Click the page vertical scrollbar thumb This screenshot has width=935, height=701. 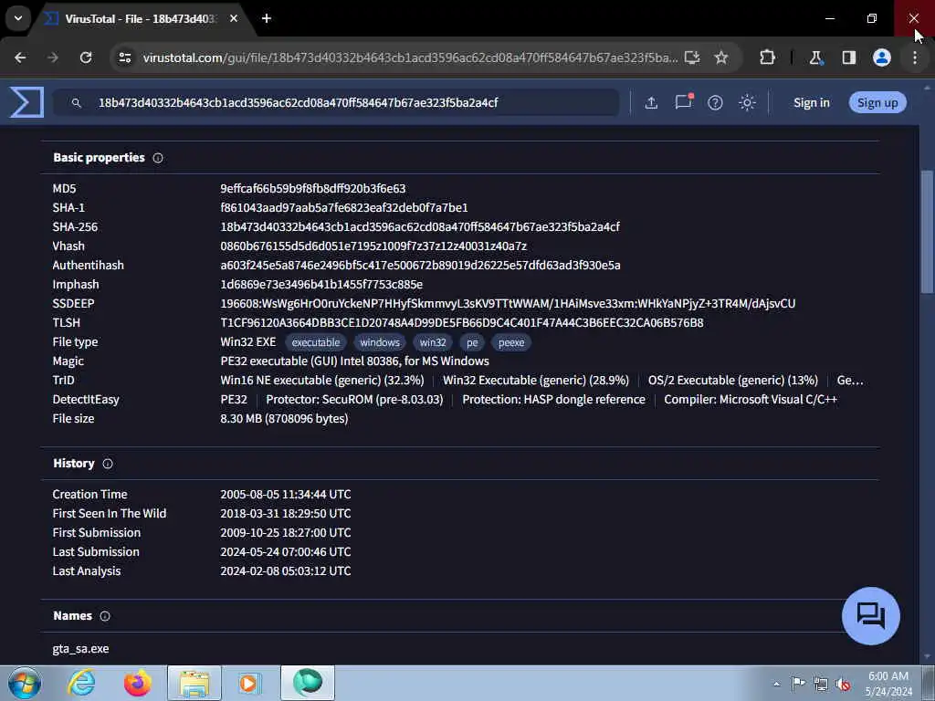pos(928,231)
